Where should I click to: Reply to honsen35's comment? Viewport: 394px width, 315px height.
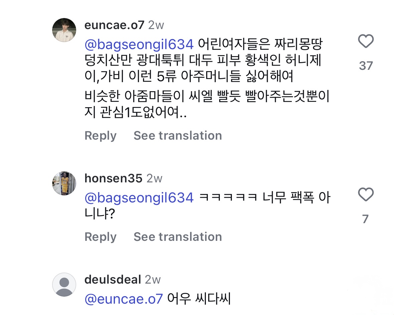click(101, 237)
